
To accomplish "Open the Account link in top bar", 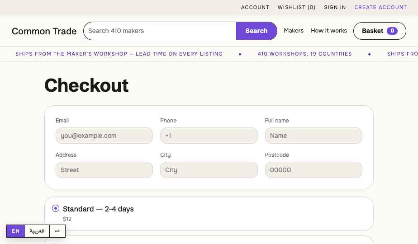I will pyautogui.click(x=255, y=8).
